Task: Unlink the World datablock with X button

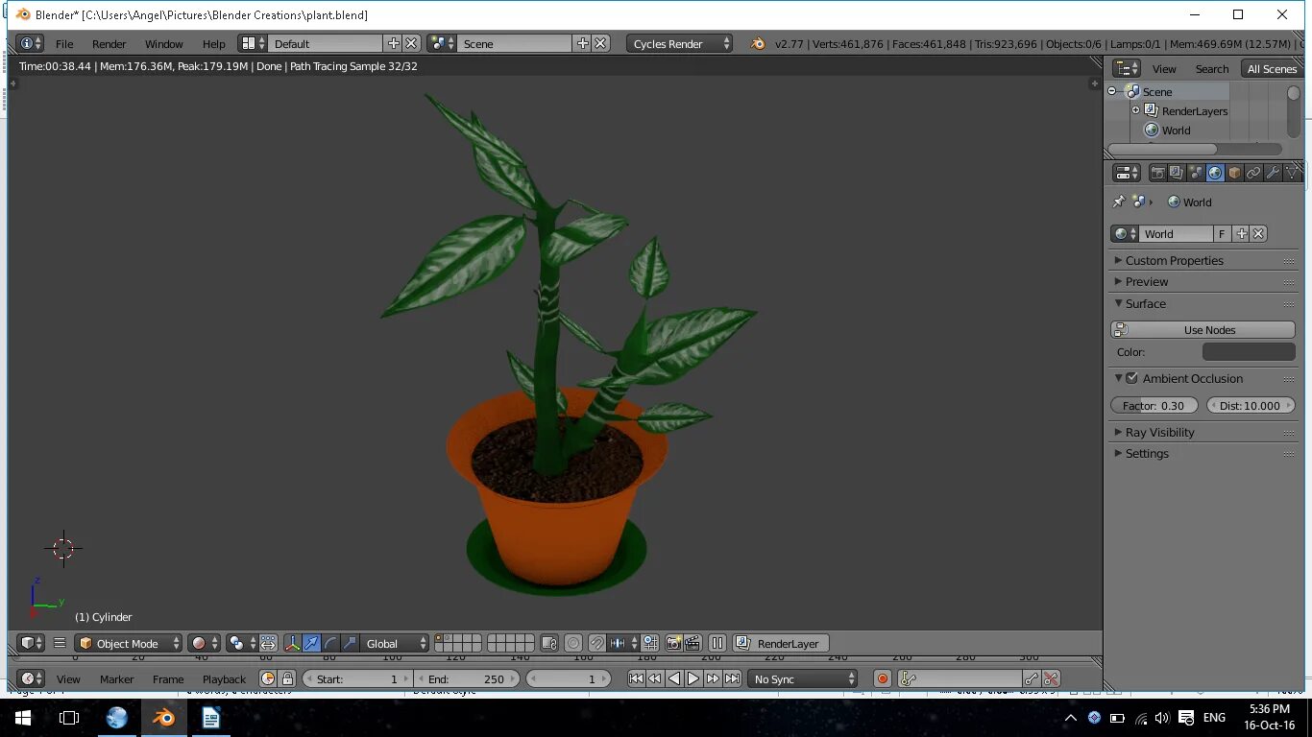Action: point(1258,233)
